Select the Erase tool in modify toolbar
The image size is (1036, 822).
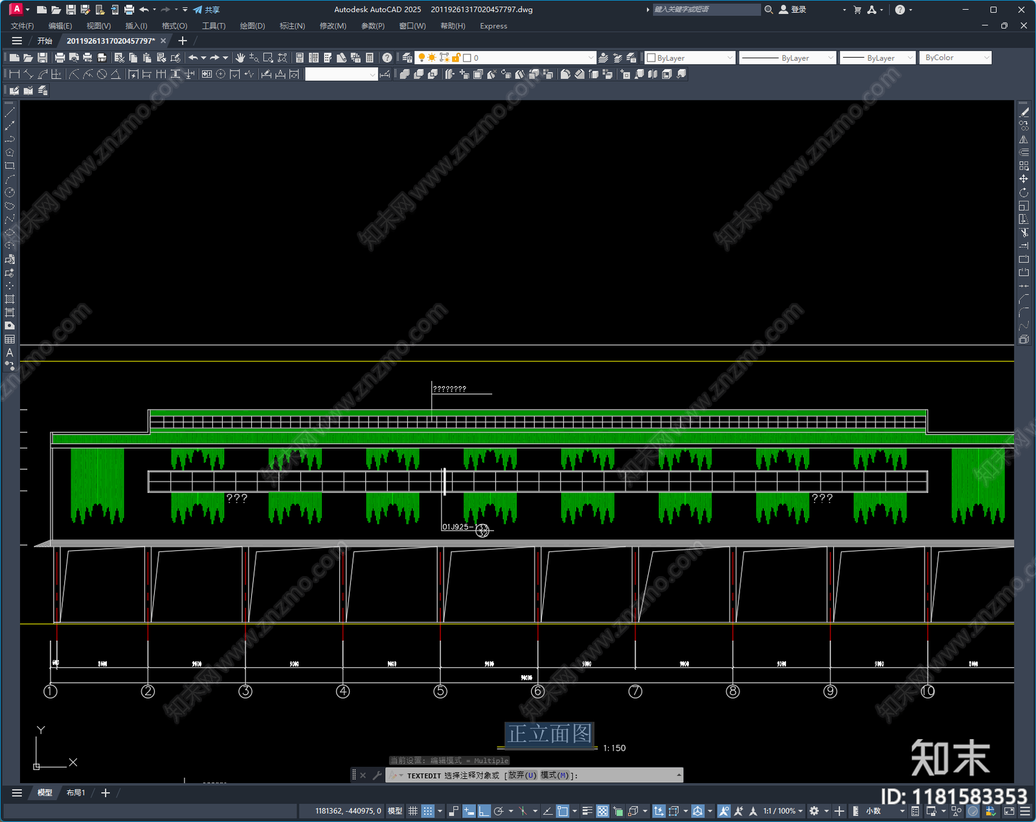tap(1024, 113)
